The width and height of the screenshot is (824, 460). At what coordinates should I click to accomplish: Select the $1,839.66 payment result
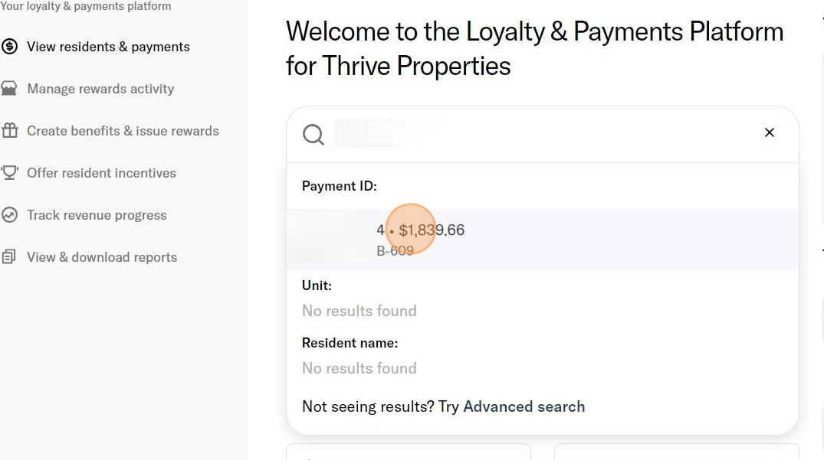click(x=432, y=230)
